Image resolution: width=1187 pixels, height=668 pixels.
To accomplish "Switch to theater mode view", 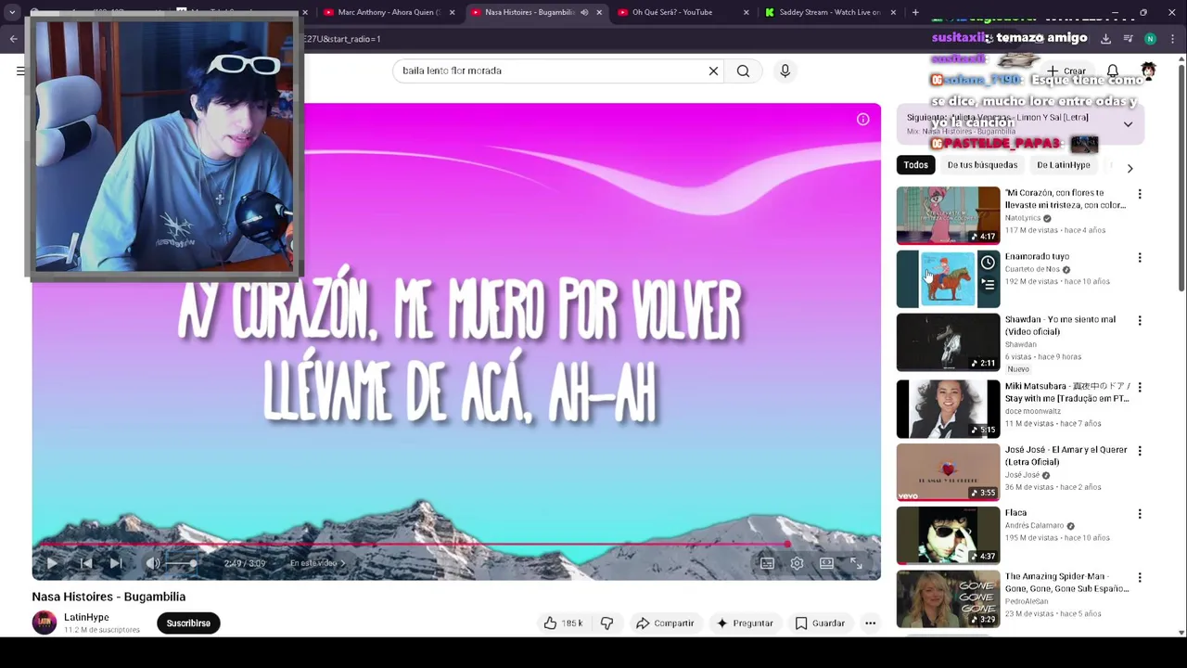I will tap(826, 563).
